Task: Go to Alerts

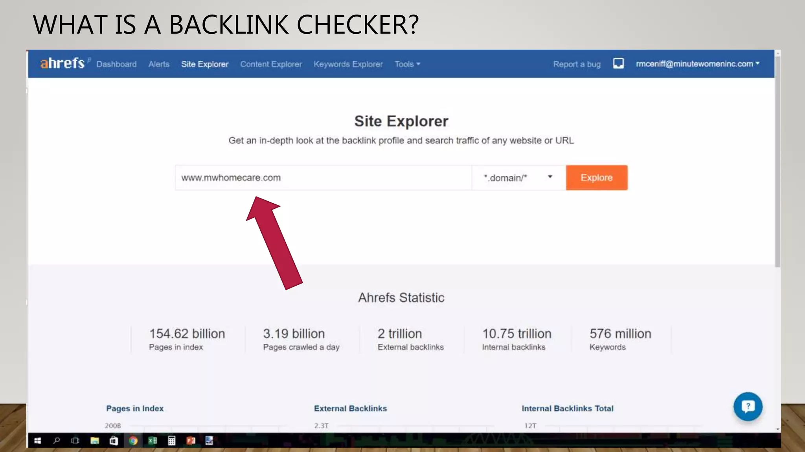Action: 159,64
